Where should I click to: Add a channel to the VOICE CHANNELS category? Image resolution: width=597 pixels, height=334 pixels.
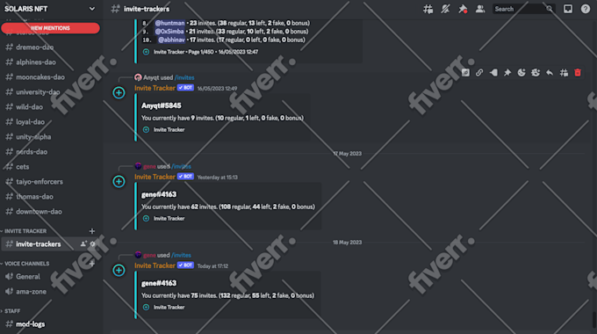pos(92,264)
